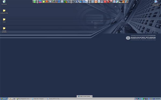
Task: Expand the English language bar options arrow
Action: click(92, 96)
